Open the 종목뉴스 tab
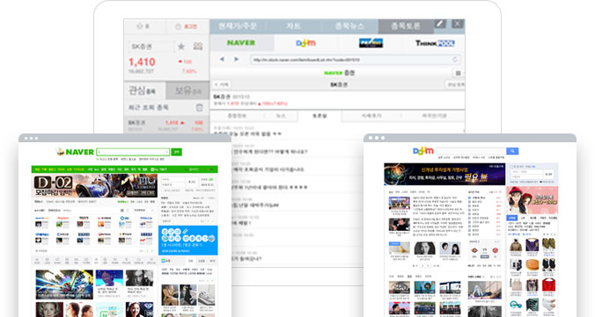 click(x=349, y=26)
